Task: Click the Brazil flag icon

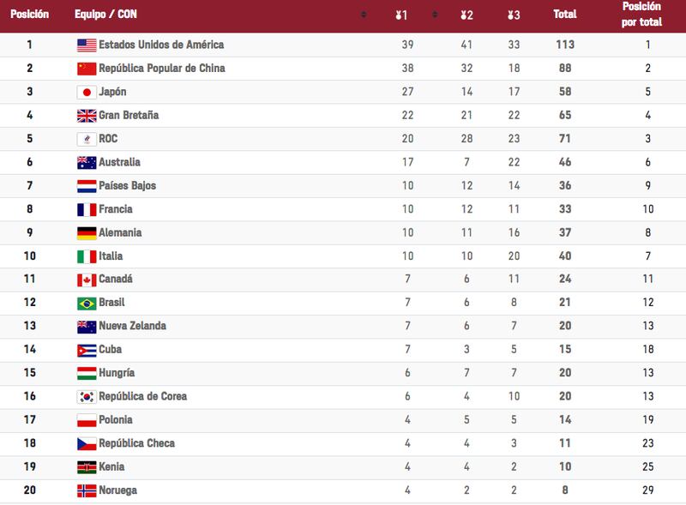Action: (x=87, y=304)
